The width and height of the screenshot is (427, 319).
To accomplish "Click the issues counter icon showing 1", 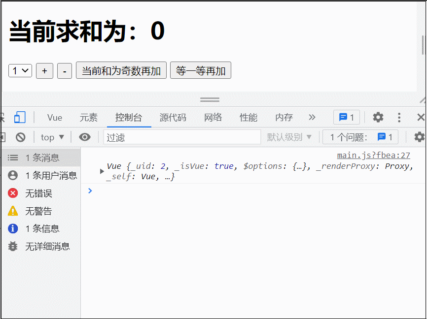I will [347, 117].
